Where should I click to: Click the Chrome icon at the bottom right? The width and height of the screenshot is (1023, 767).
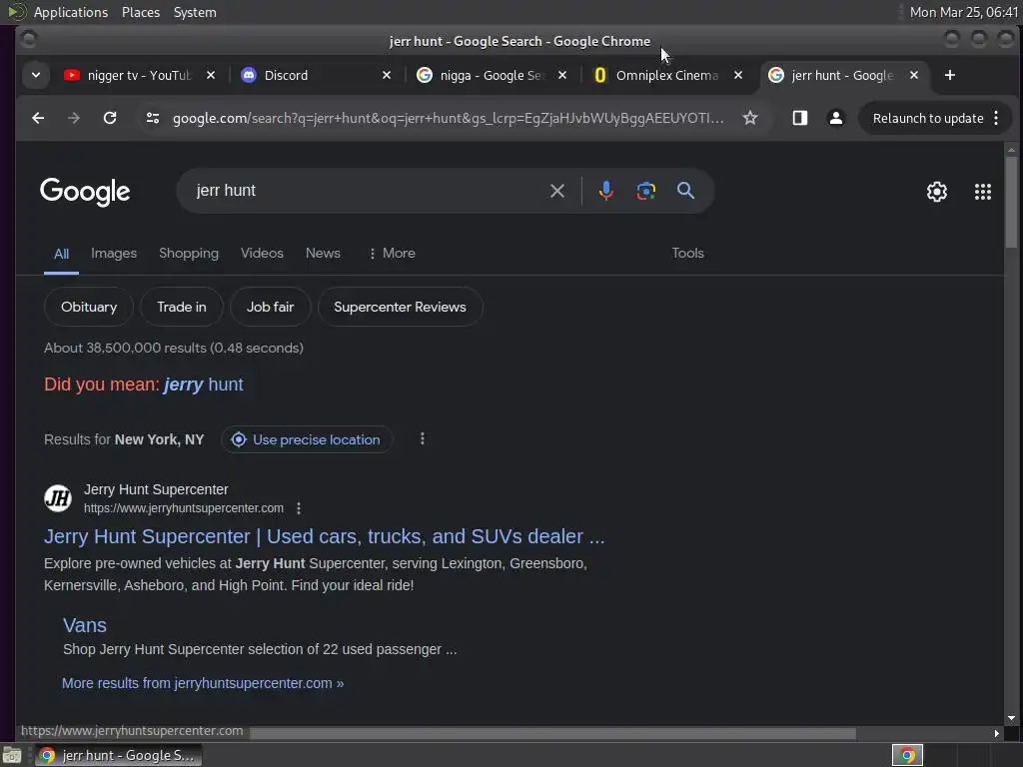tap(907, 755)
